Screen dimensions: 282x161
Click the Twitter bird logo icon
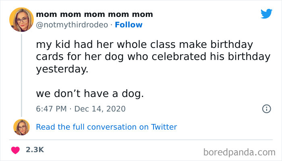(266, 14)
